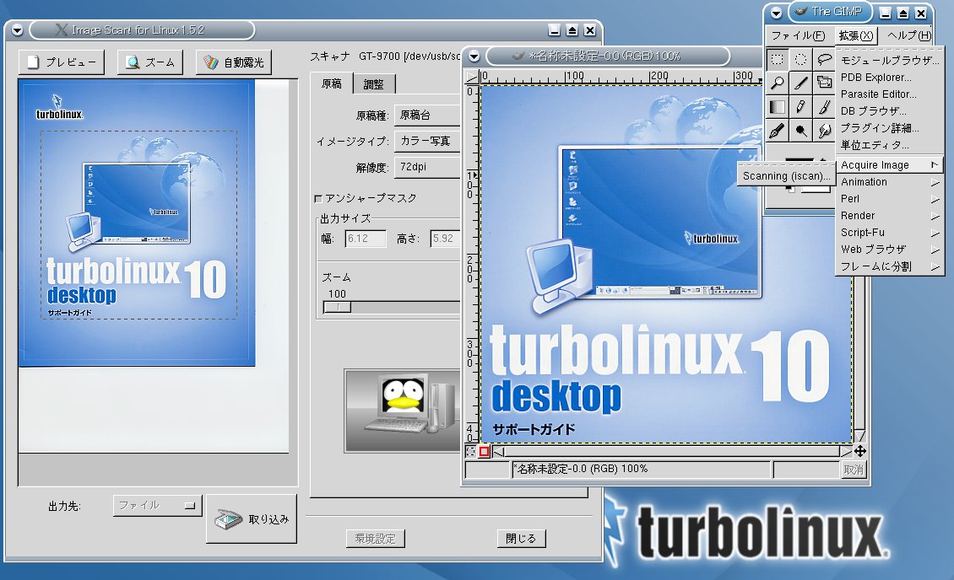Click status text *名称未設定-0.0 (RGB) 100%

[x=581, y=469]
